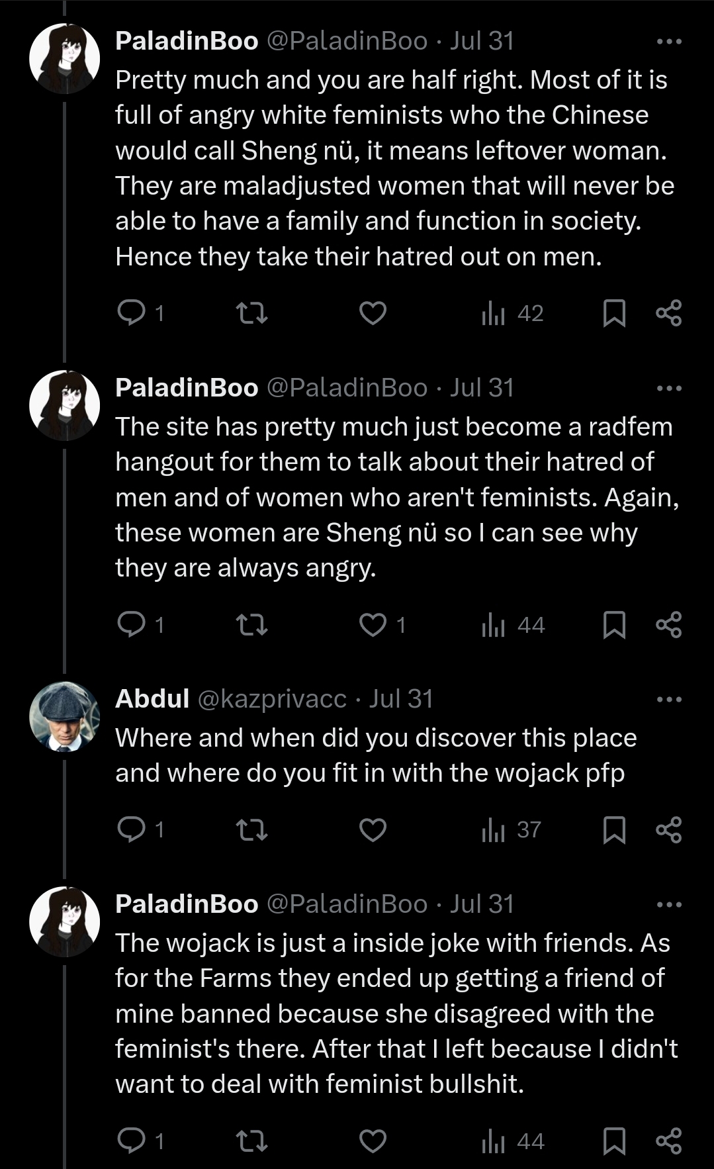Open PaladinBoo's name on the last tweet
Image resolution: width=714 pixels, height=1169 pixels.
point(187,904)
